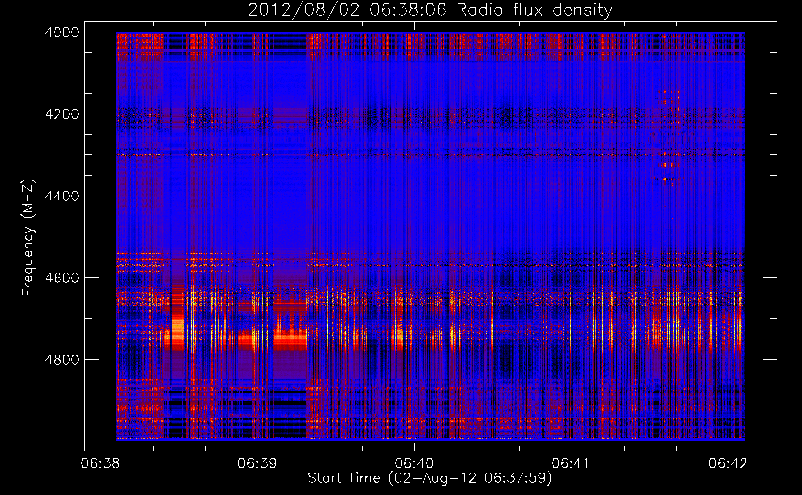Click the 'Start Time (02-Aug-12 06:37:59)' label
The width and height of the screenshot is (802, 495).
tap(429, 478)
